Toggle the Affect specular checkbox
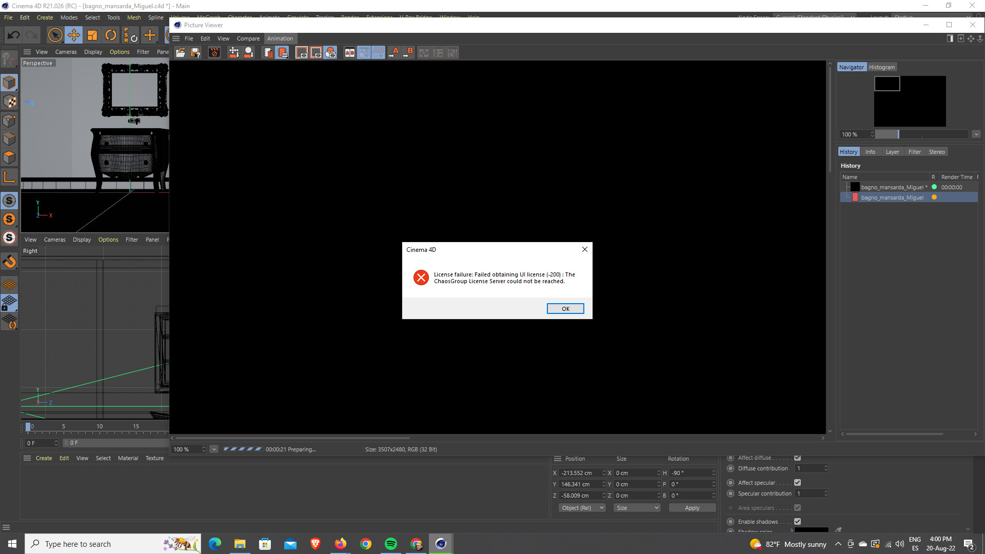The height and width of the screenshot is (554, 985). (x=797, y=483)
